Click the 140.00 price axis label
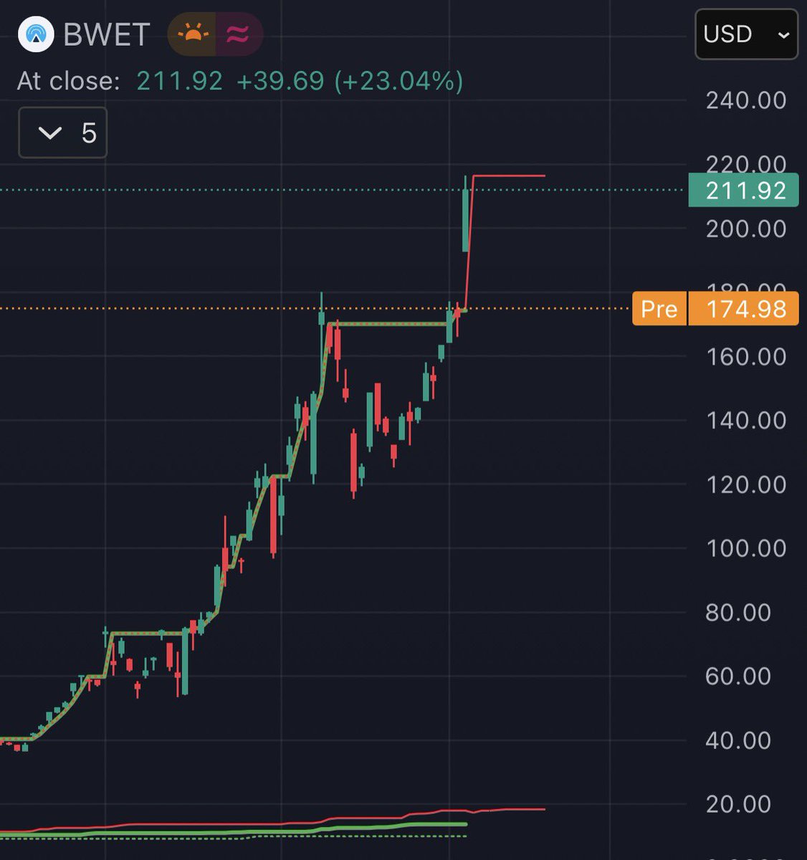 [746, 420]
